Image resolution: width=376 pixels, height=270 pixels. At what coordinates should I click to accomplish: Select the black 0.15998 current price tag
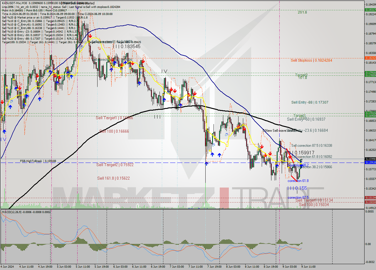tap(370, 159)
